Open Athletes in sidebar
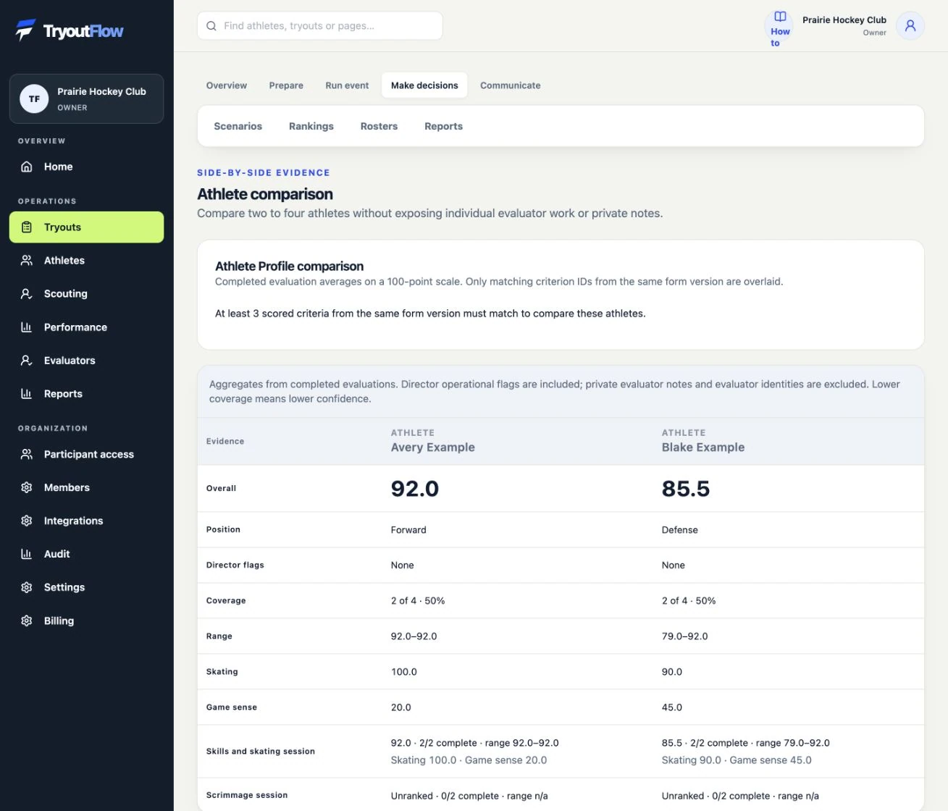 pos(86,261)
